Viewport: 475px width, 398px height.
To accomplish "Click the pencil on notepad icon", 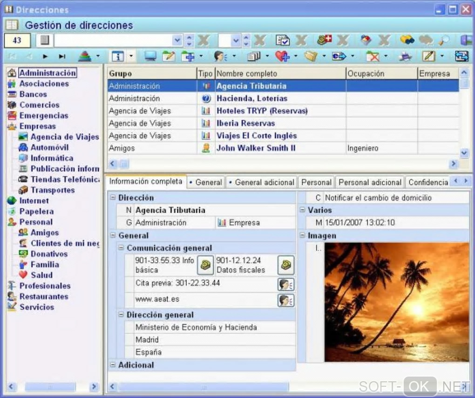I will [429, 56].
